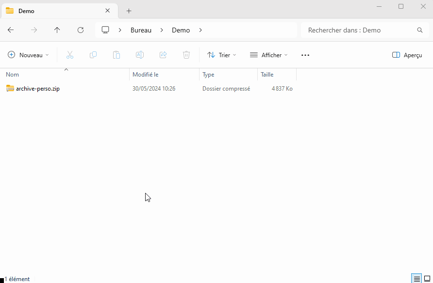Image resolution: width=433 pixels, height=283 pixels.
Task: Toggle the Aperçu preview pane
Action: point(407,55)
